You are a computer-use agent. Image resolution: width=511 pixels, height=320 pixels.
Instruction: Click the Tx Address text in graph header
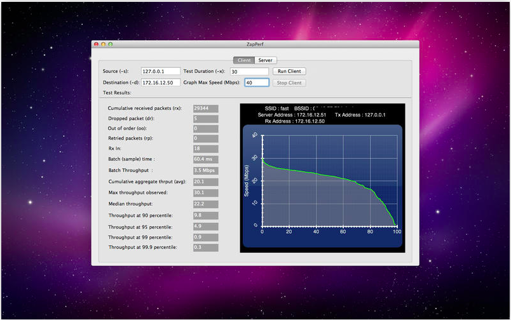tap(360, 115)
